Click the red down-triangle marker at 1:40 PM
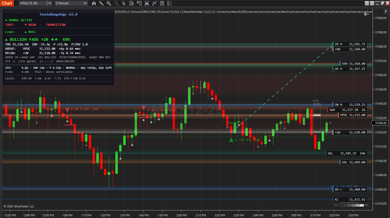The height and width of the screenshot is (218, 390). pyautogui.click(x=144, y=108)
